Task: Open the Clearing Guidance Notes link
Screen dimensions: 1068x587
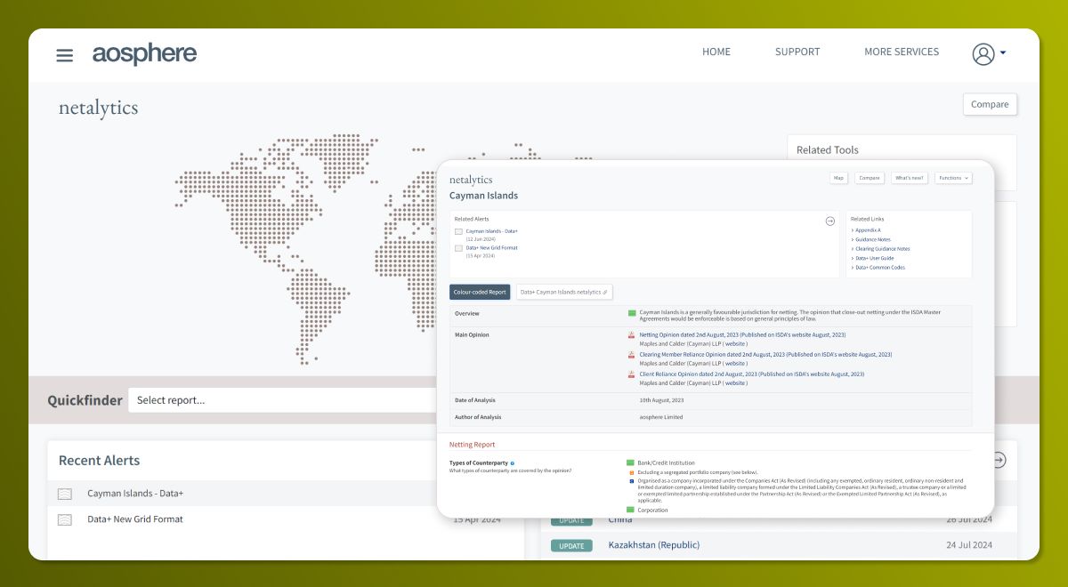Action: [x=882, y=249]
